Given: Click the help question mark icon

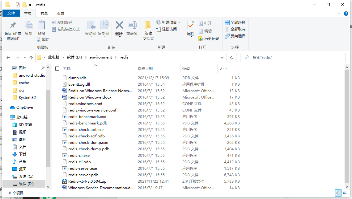Looking at the screenshot, I should click(346, 14).
